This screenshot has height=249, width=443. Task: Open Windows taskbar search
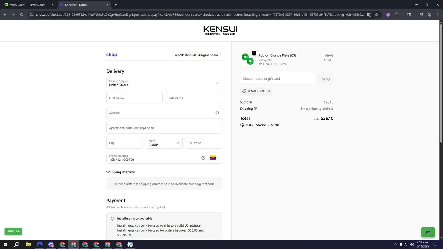(x=17, y=244)
